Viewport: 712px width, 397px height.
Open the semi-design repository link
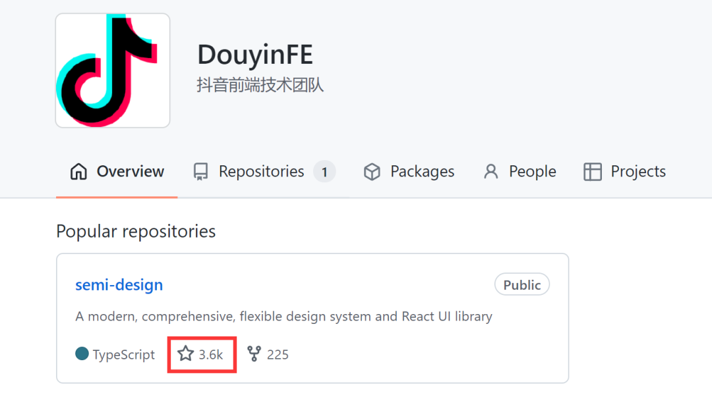119,285
